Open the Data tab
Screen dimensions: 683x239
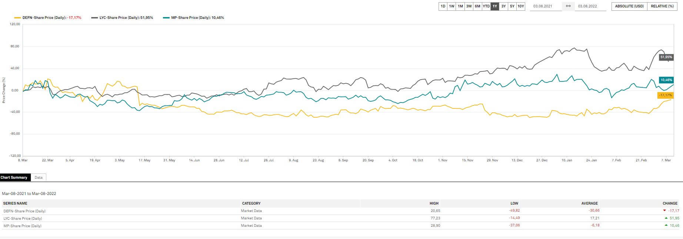point(39,178)
